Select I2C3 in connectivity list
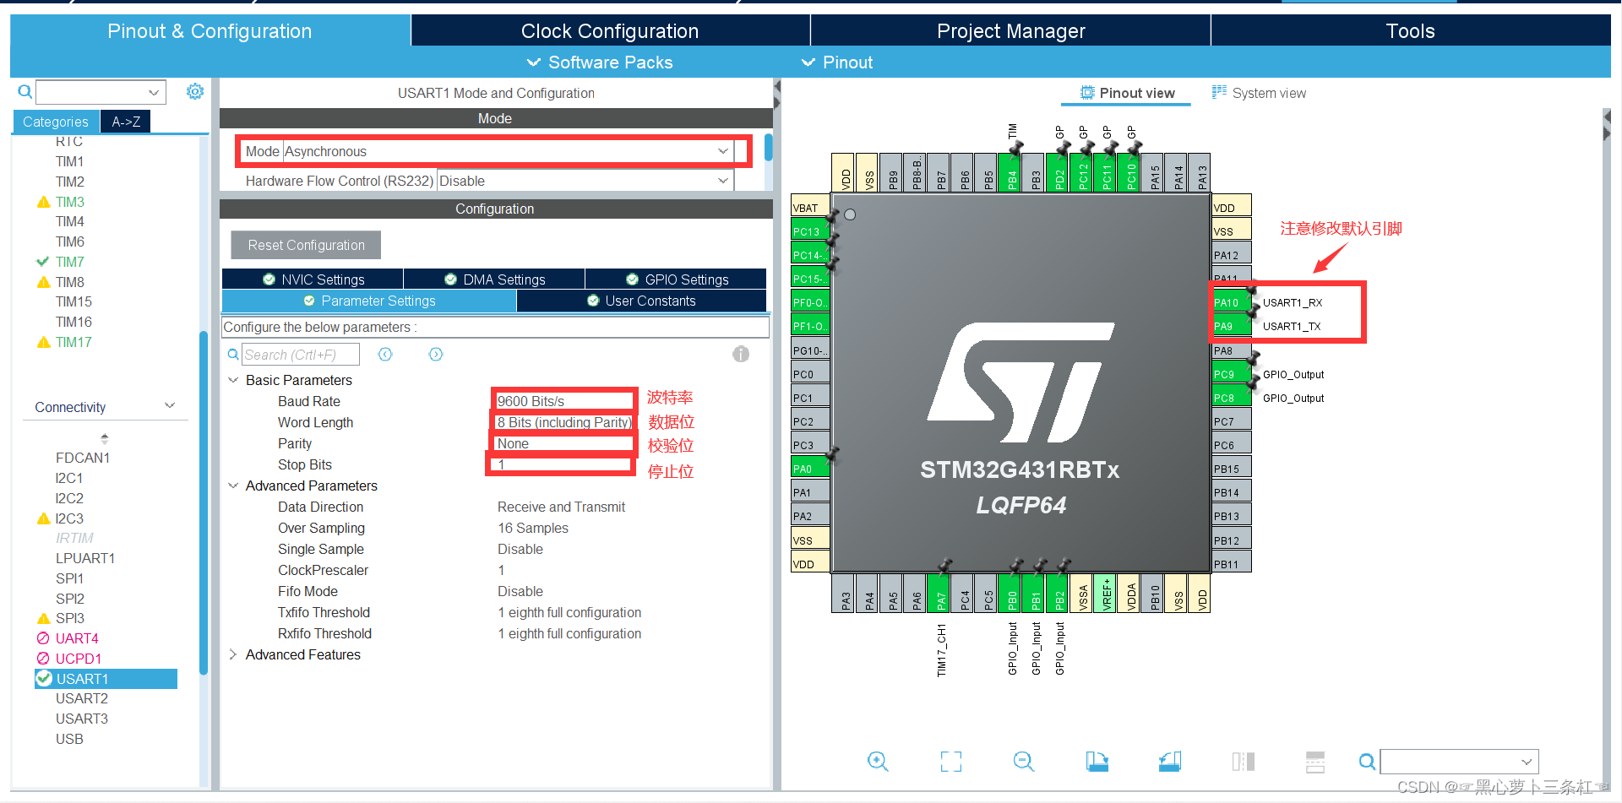Image resolution: width=1622 pixels, height=803 pixels. 69,518
